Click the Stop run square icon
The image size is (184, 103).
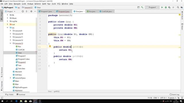tap(173, 7)
